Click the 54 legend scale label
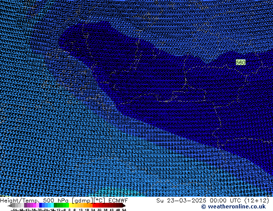 (124, 210)
